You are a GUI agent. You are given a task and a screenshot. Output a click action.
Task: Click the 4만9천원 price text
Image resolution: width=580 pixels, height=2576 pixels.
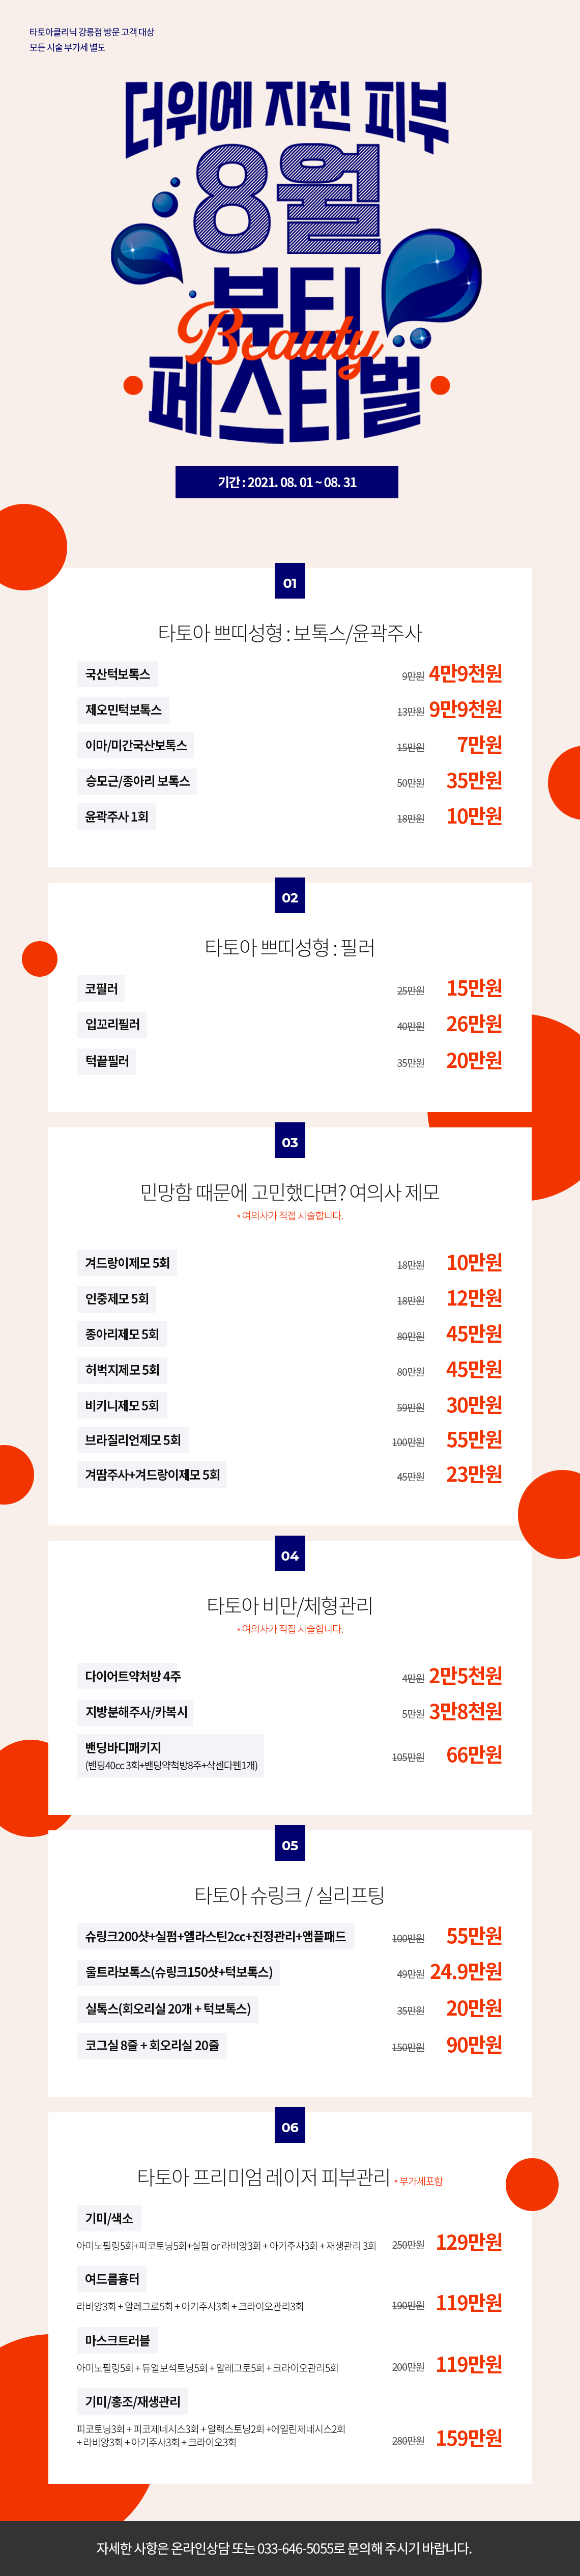coord(465,673)
